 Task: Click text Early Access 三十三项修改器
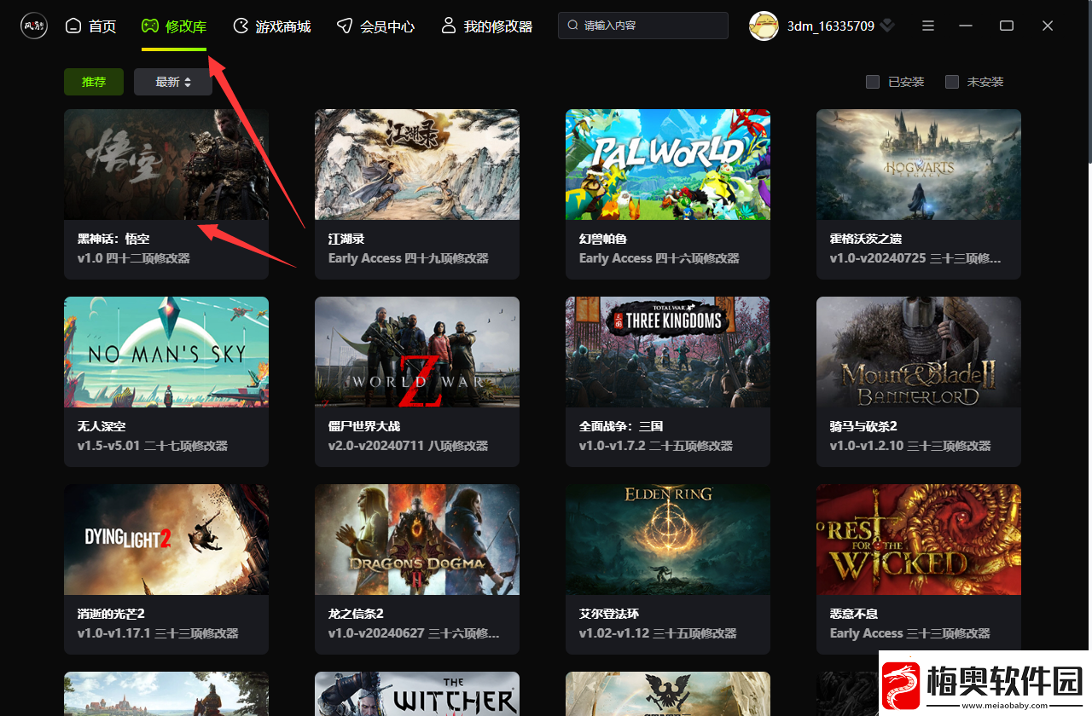pyautogui.click(x=910, y=633)
